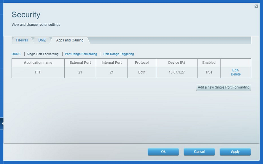
Task: Edit the FTP forwarding rule
Action: click(x=235, y=70)
